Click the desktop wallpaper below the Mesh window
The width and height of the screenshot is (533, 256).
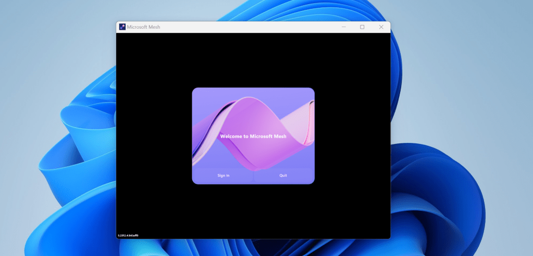pyautogui.click(x=253, y=248)
